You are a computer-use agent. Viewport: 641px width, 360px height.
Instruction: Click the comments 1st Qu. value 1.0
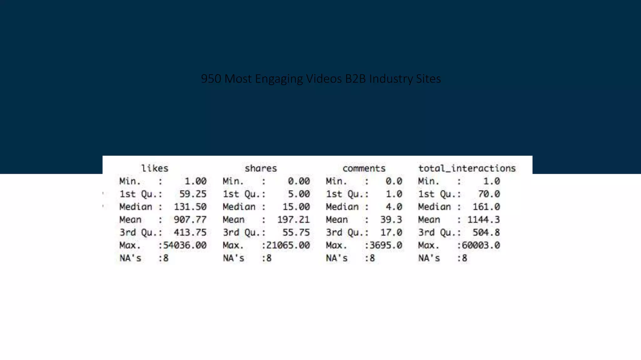(394, 194)
